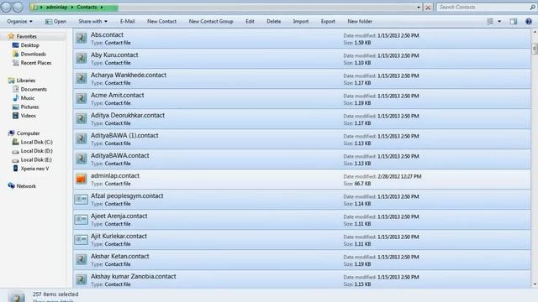Click the Aditya Deorukhkar.contact icon
Screen dimensions: 538x302
tap(82, 118)
